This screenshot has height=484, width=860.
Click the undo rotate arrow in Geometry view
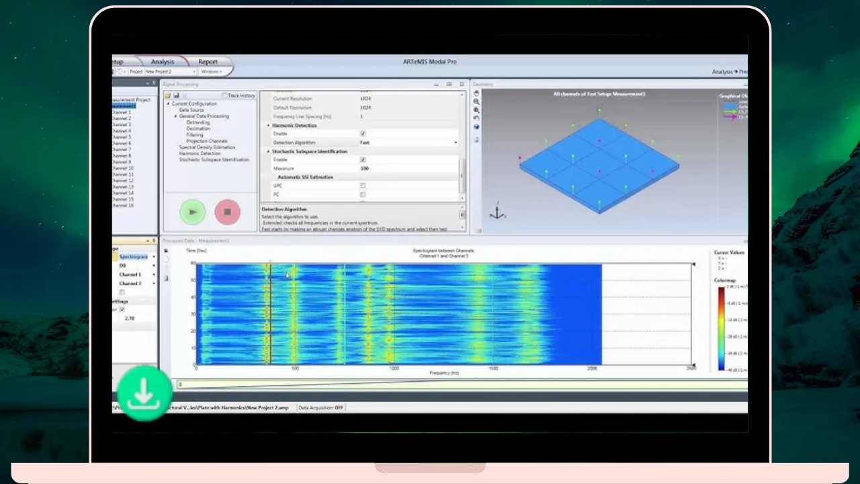[476, 118]
